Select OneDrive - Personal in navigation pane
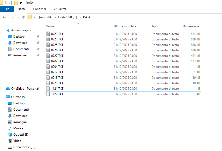222x151 pixels. [25, 89]
